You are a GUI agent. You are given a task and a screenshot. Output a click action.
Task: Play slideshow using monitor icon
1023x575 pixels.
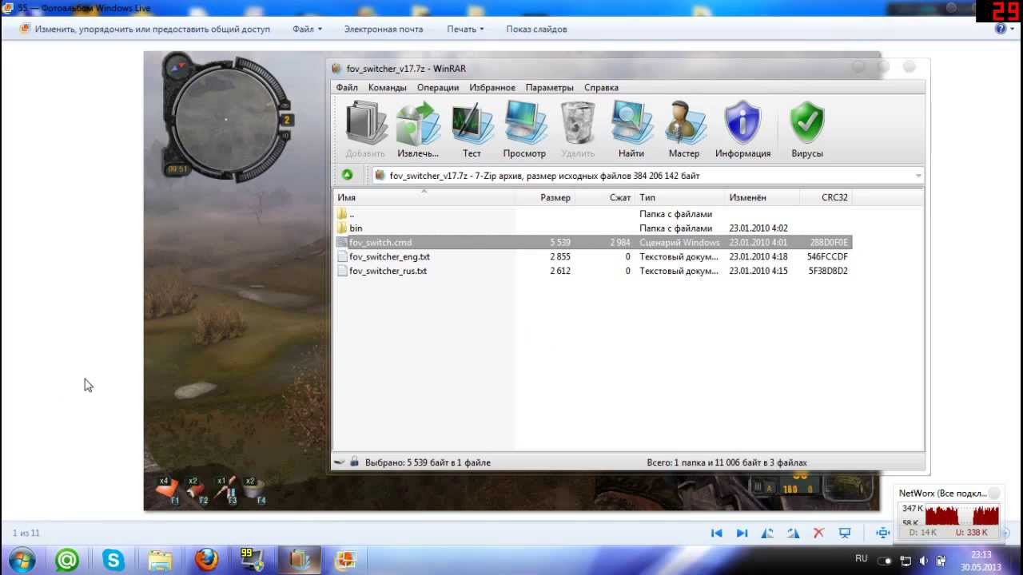pos(844,533)
